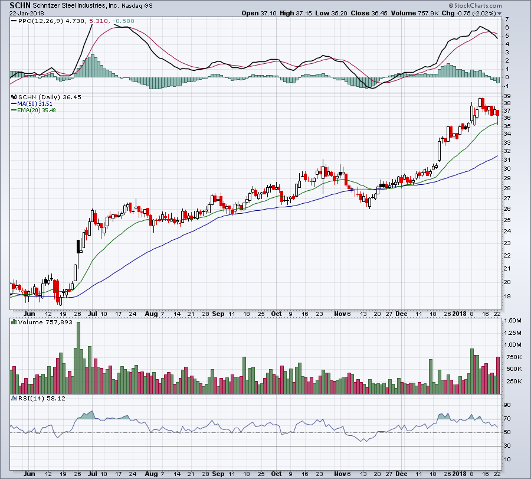
Task: Select the PPO(12,26,9) 4.730 legend
Action: pos(51,21)
